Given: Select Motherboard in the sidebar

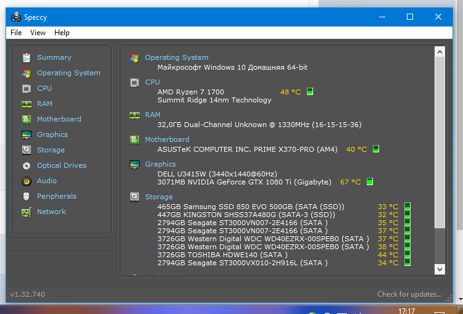Looking at the screenshot, I should pos(59,119).
